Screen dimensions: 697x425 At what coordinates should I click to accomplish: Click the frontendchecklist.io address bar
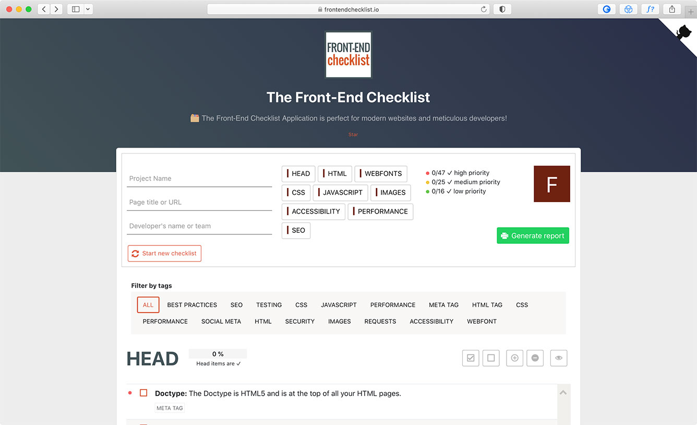click(348, 9)
